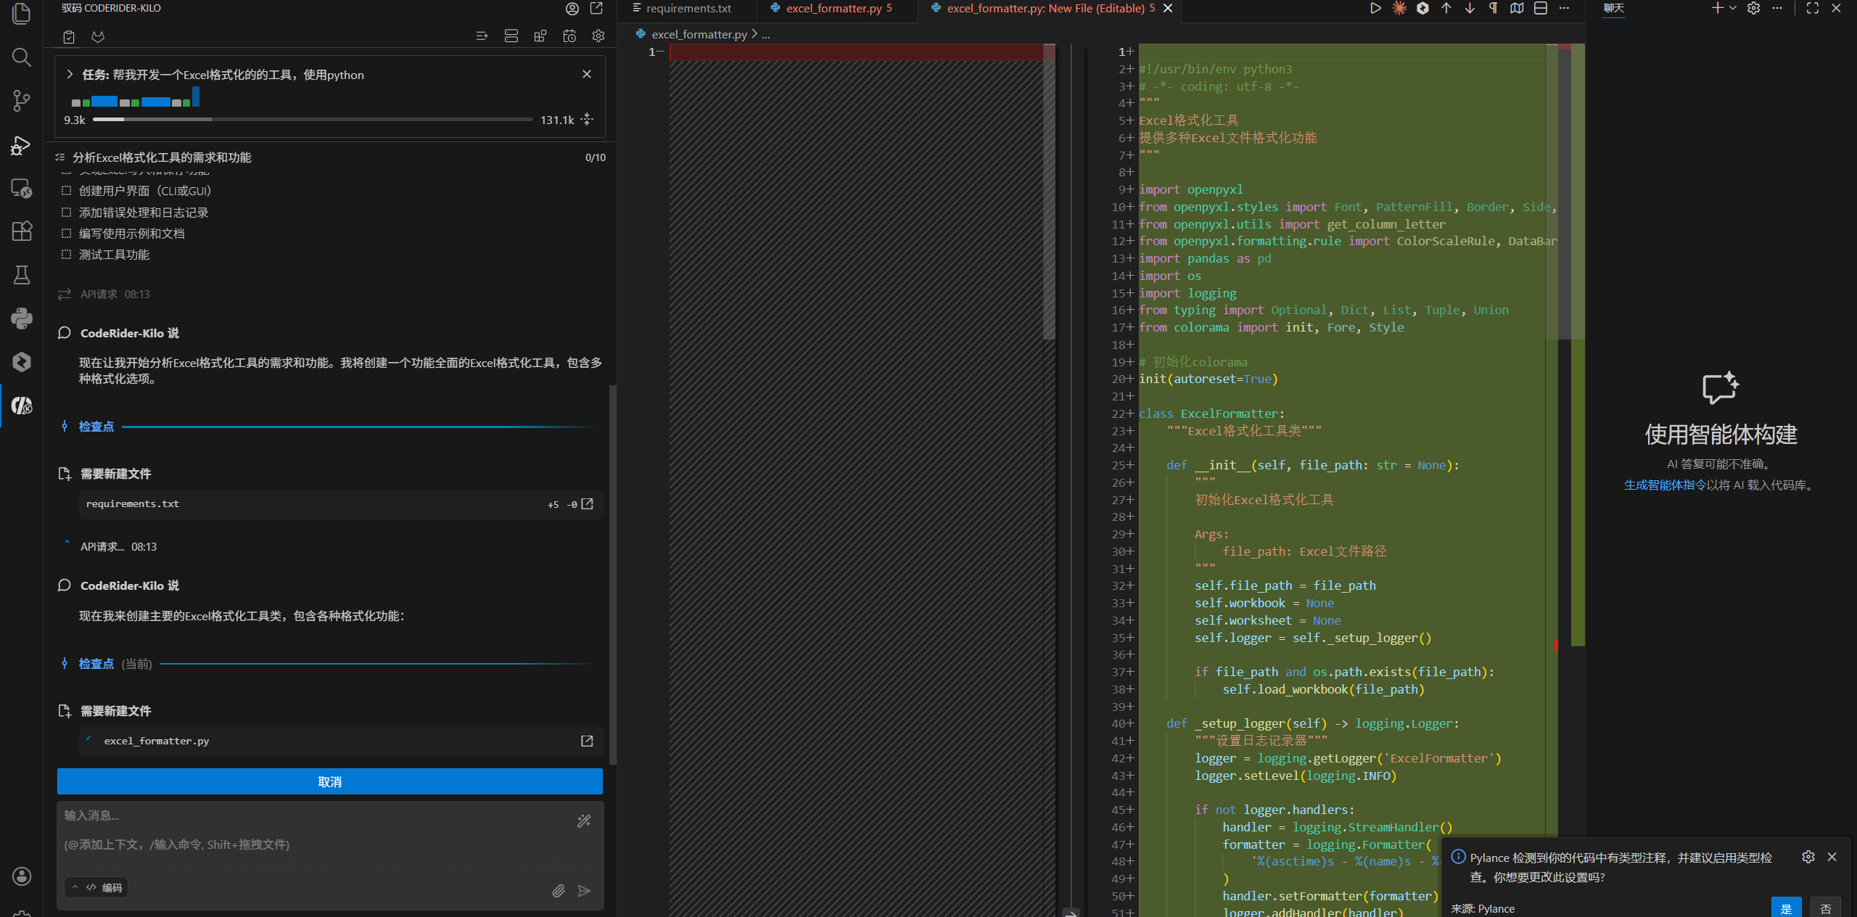This screenshot has width=1857, height=917.
Task: Open the Extensions view icon
Action: click(x=22, y=231)
